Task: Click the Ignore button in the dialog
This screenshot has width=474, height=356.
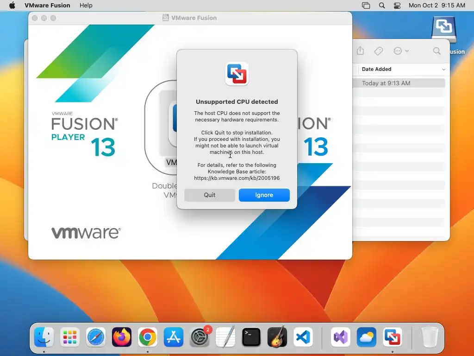Action: pyautogui.click(x=264, y=195)
